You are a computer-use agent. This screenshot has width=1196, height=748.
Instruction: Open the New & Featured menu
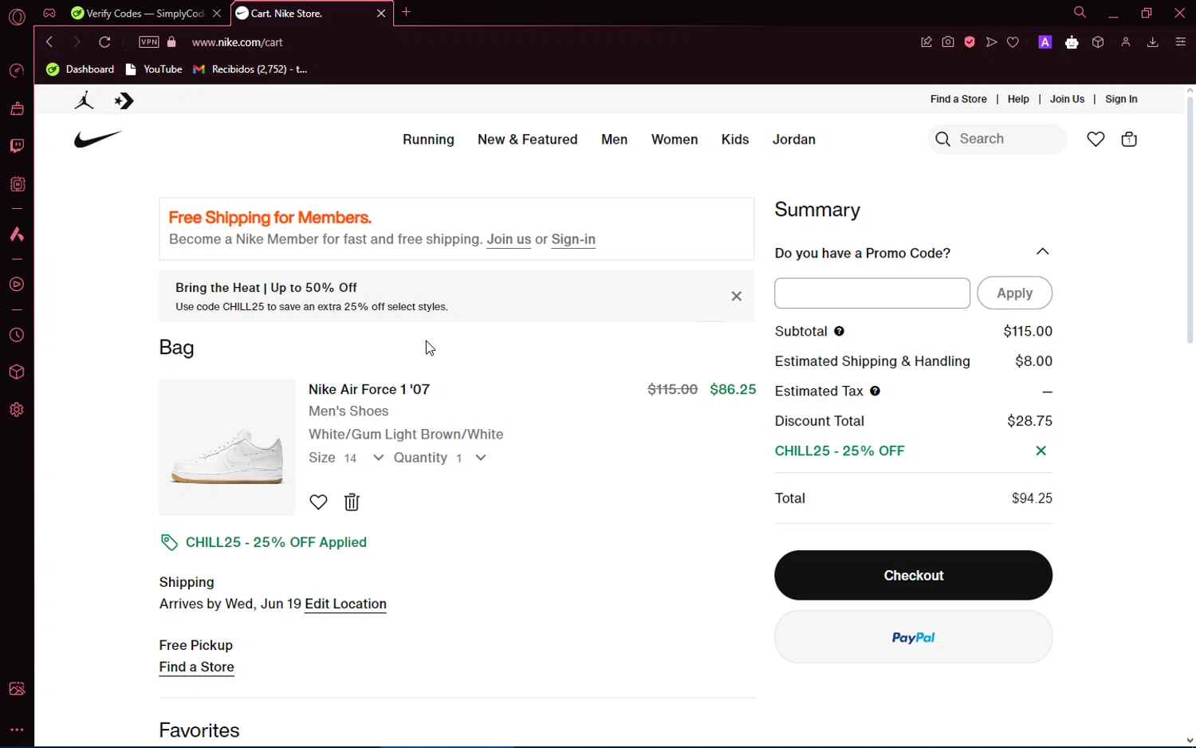coord(527,140)
